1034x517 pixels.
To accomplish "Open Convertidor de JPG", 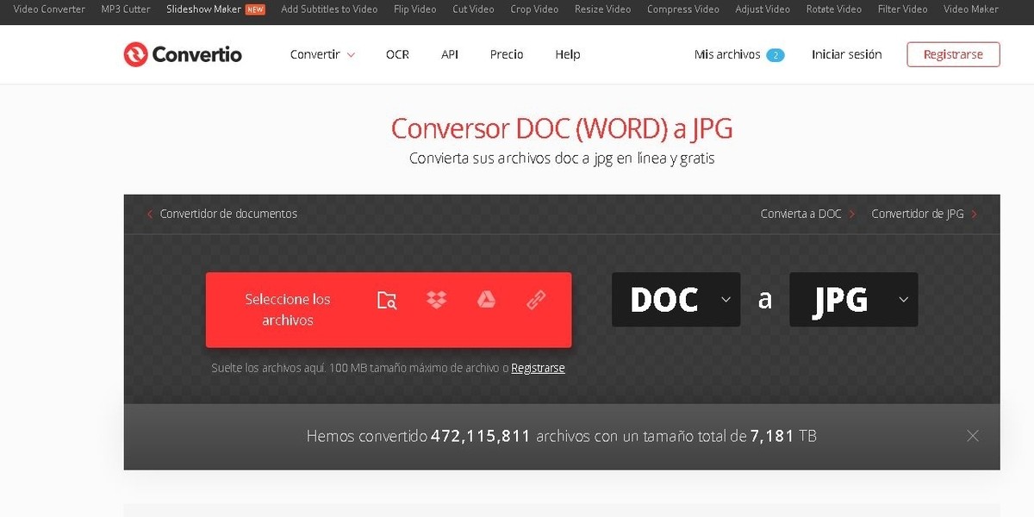I will click(919, 214).
